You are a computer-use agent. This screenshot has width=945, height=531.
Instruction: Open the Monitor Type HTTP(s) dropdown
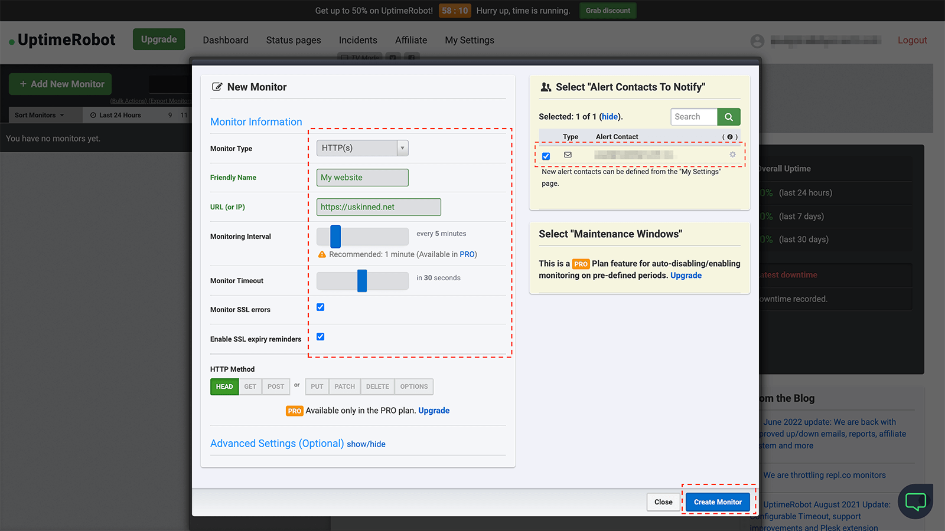[x=363, y=148]
